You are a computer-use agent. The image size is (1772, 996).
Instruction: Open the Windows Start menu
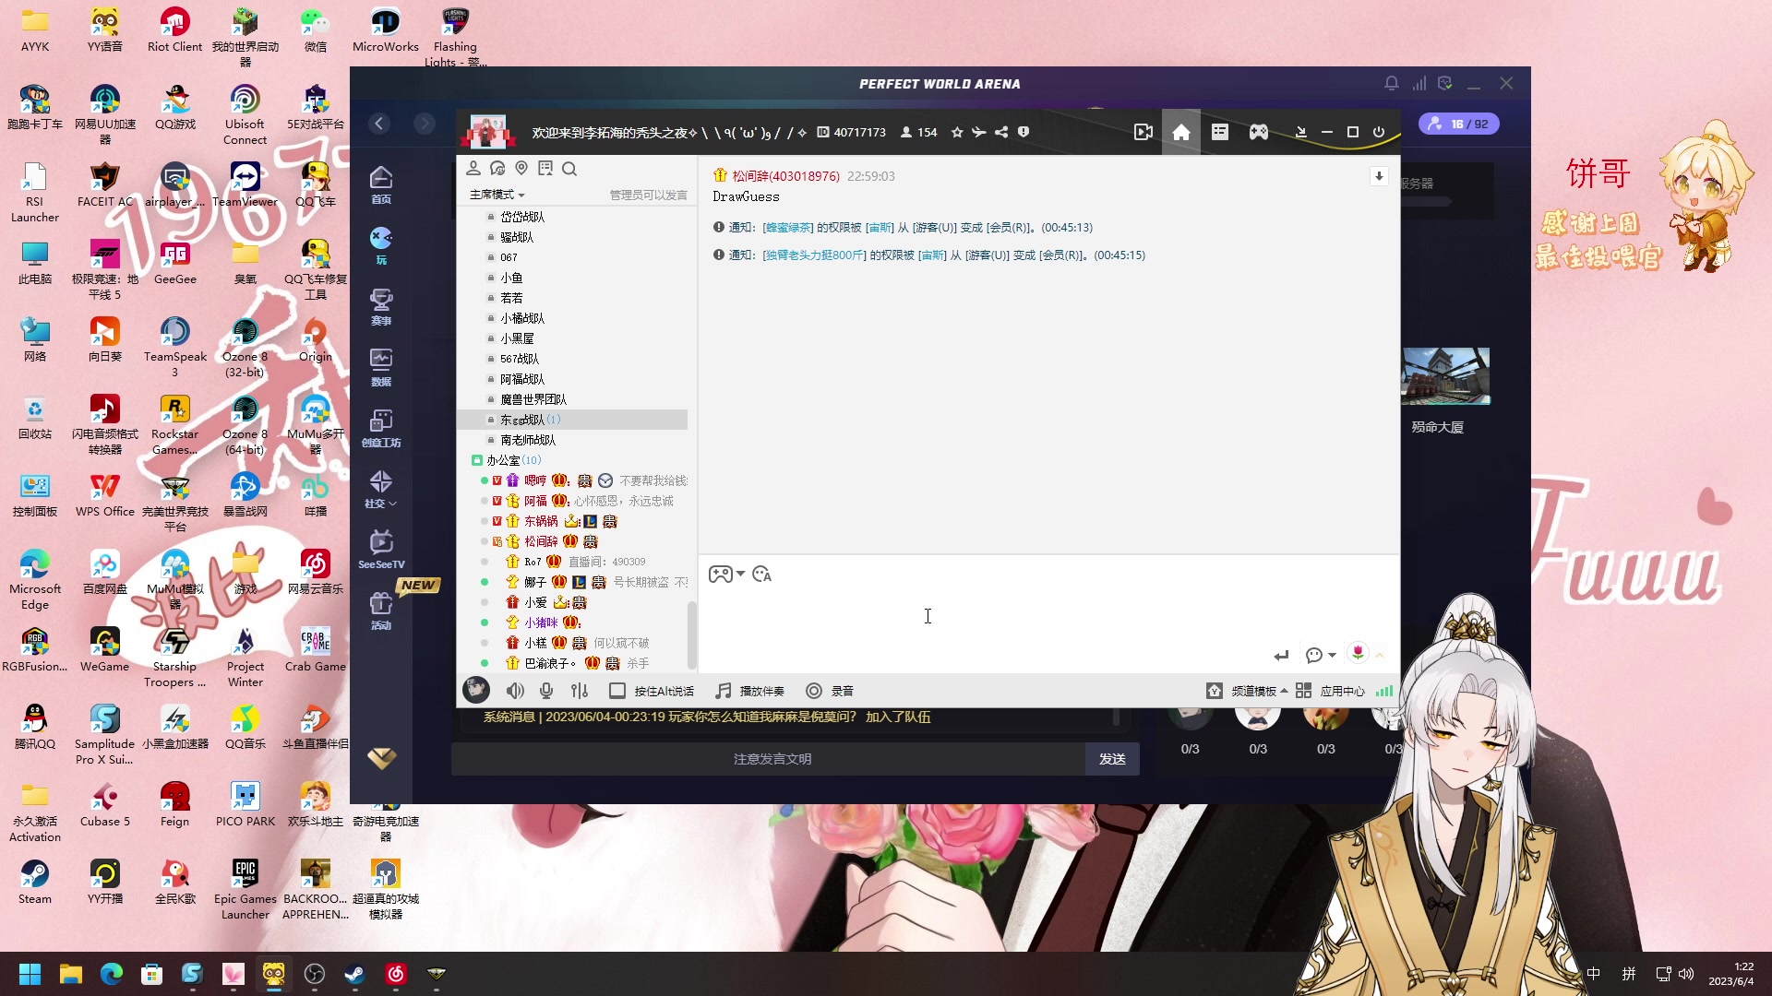tap(30, 974)
